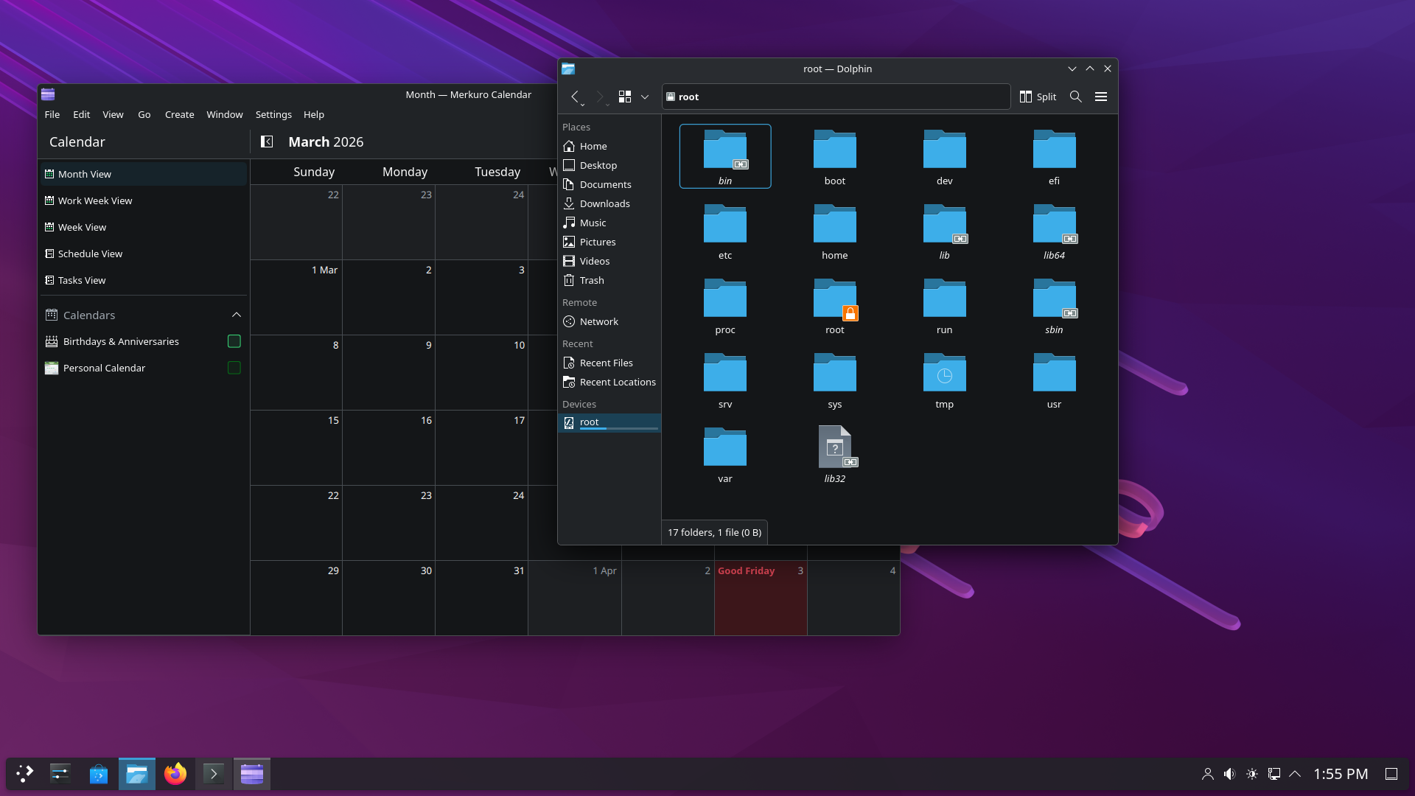Select the lib32 broken link file
This screenshot has width=1415, height=796.
click(x=834, y=454)
